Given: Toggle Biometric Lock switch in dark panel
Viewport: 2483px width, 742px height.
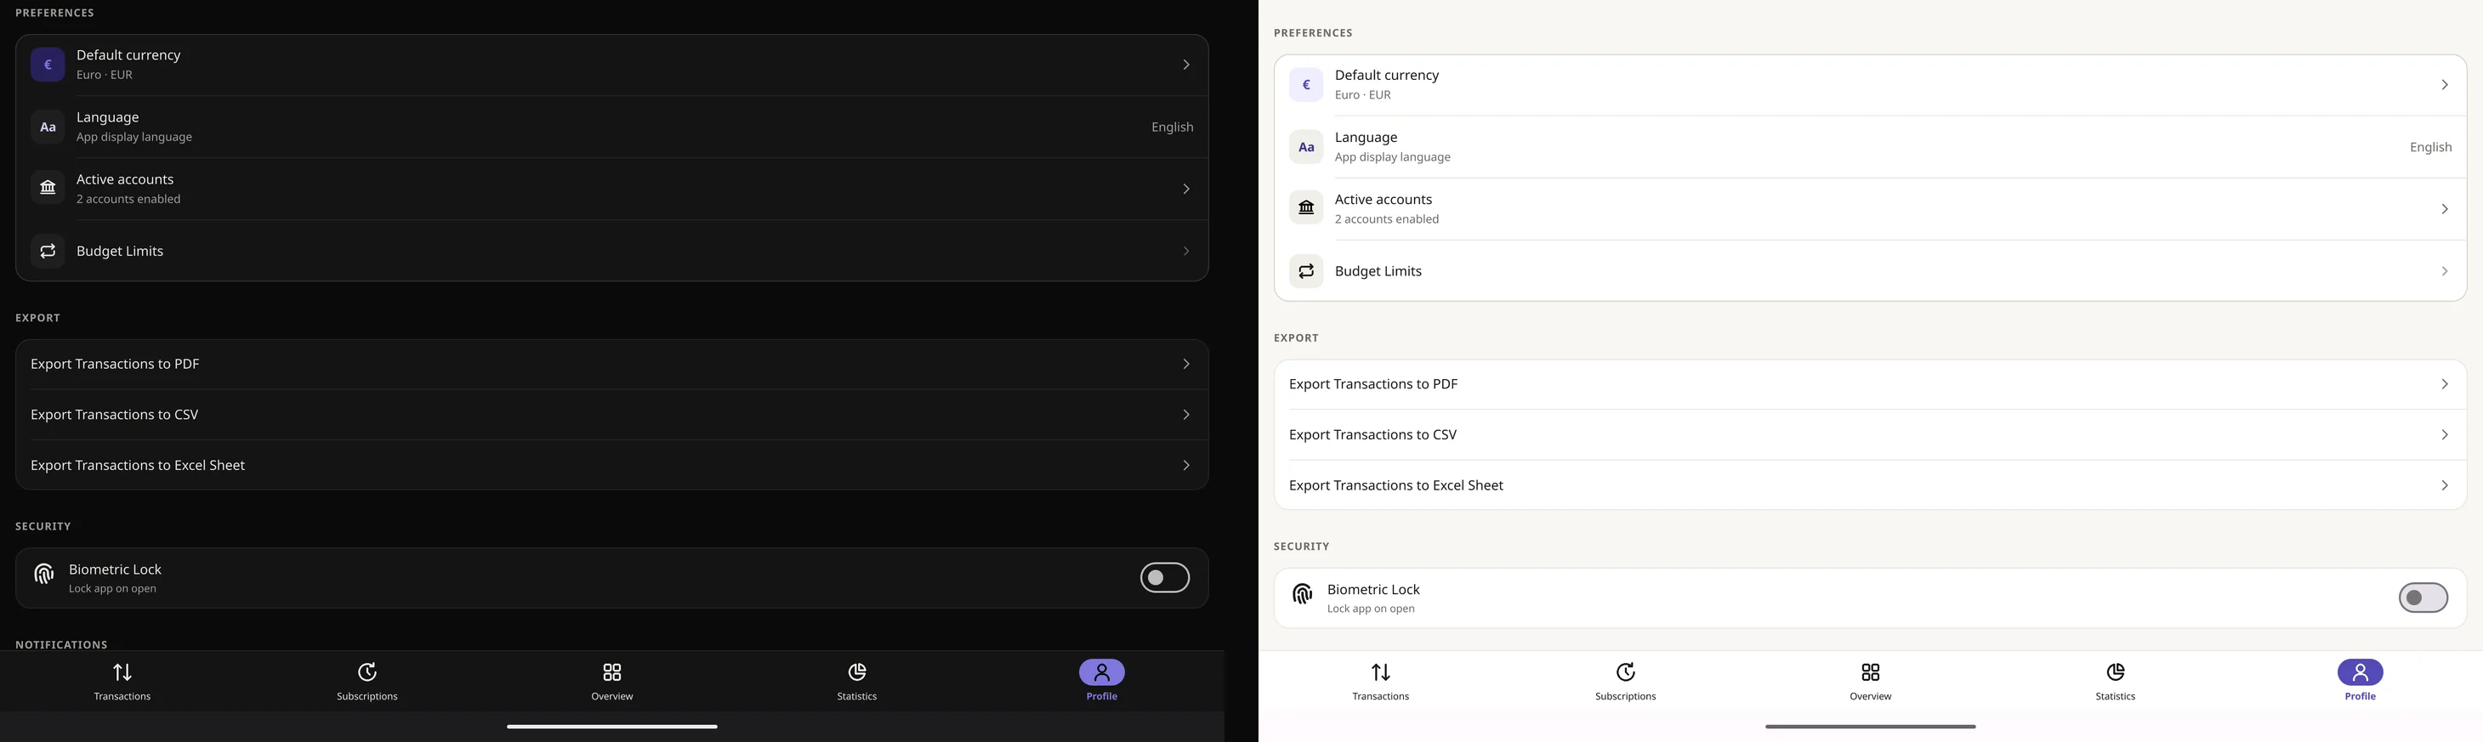Looking at the screenshot, I should [1164, 578].
